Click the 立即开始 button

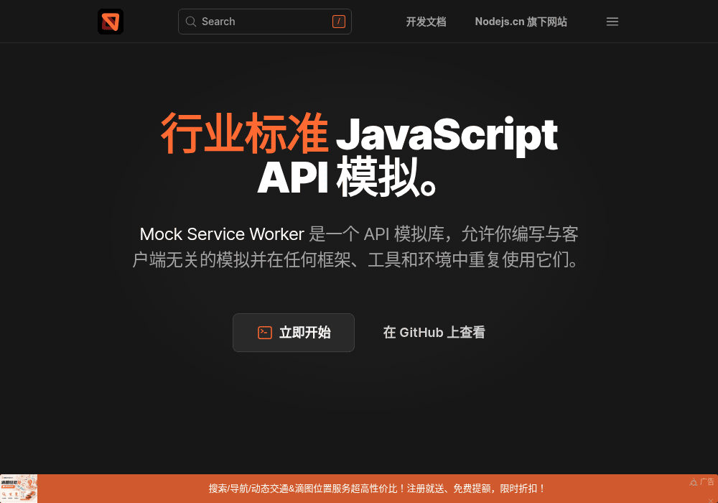[x=294, y=333]
